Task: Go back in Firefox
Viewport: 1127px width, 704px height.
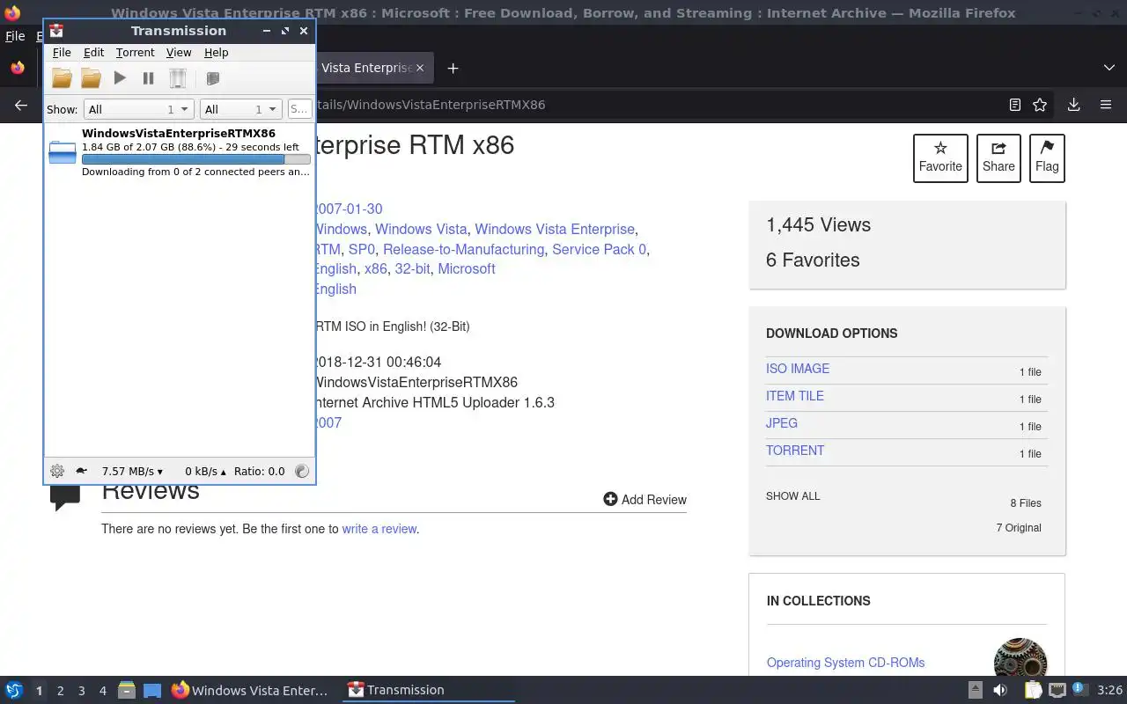Action: [21, 105]
